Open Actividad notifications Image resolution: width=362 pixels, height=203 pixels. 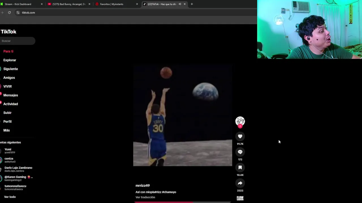[10, 104]
